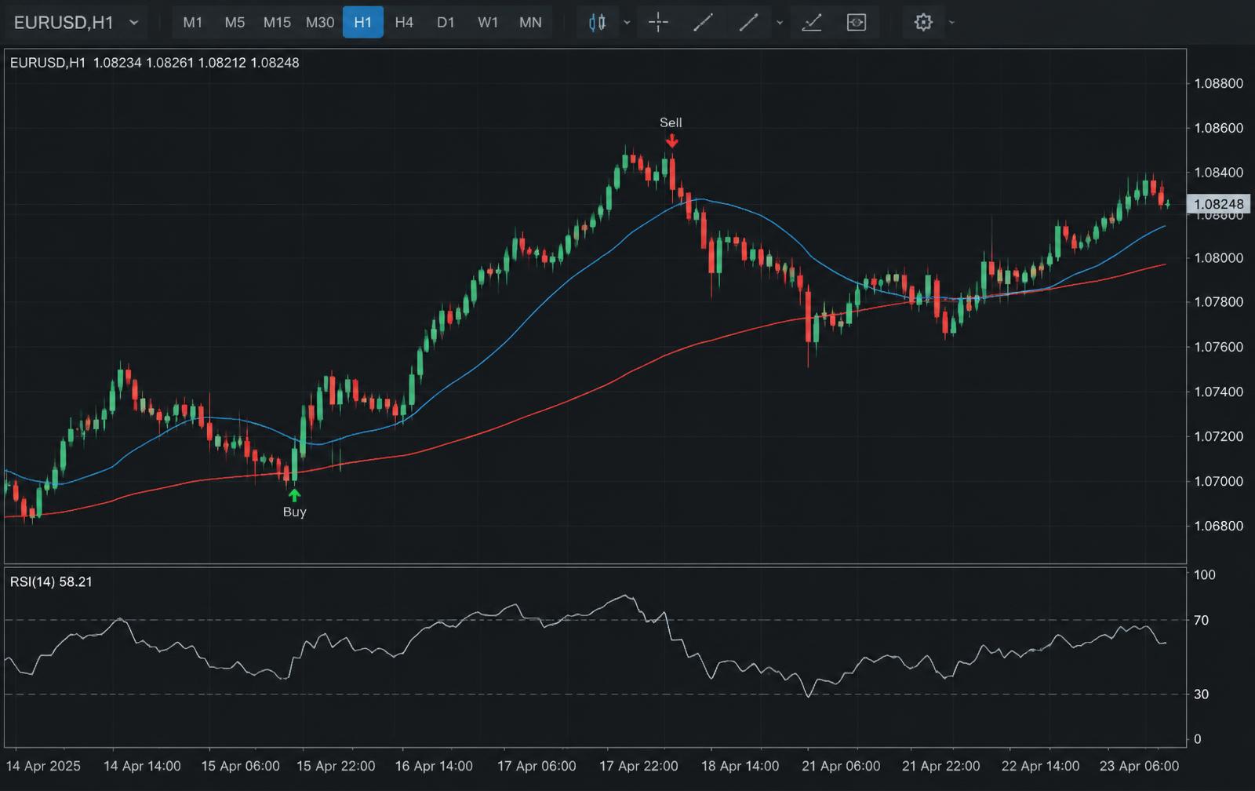1255x791 pixels.
Task: Open the EURUSD,H1 symbol dropdown
Action: tap(76, 23)
